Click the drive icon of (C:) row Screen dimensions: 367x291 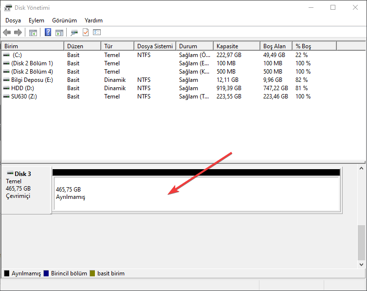pyautogui.click(x=6, y=55)
